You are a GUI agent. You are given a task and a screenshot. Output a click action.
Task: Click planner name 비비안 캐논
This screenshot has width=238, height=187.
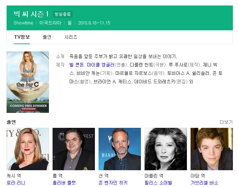coord(88,73)
